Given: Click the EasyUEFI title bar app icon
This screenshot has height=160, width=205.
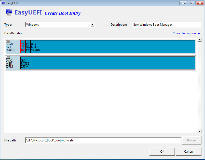Looking at the screenshot, I should tap(3, 3).
